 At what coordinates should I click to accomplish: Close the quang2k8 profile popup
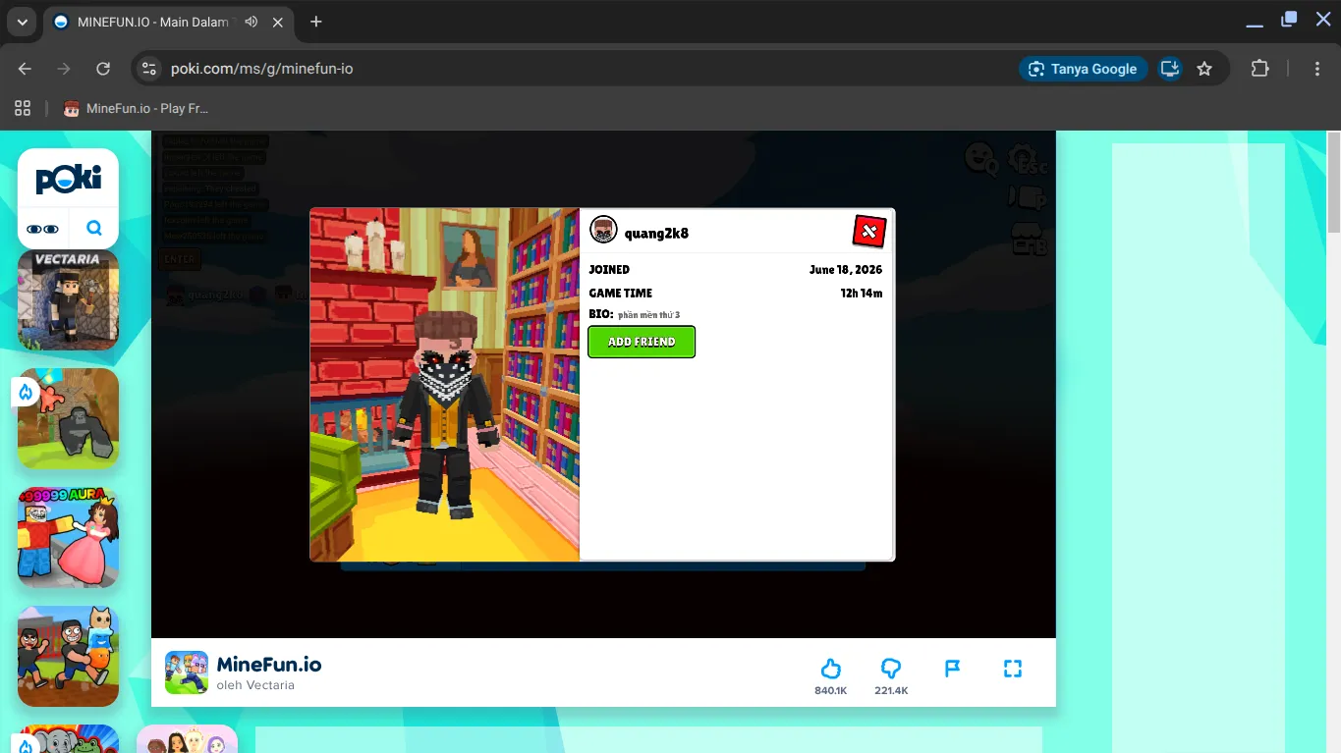[869, 232]
